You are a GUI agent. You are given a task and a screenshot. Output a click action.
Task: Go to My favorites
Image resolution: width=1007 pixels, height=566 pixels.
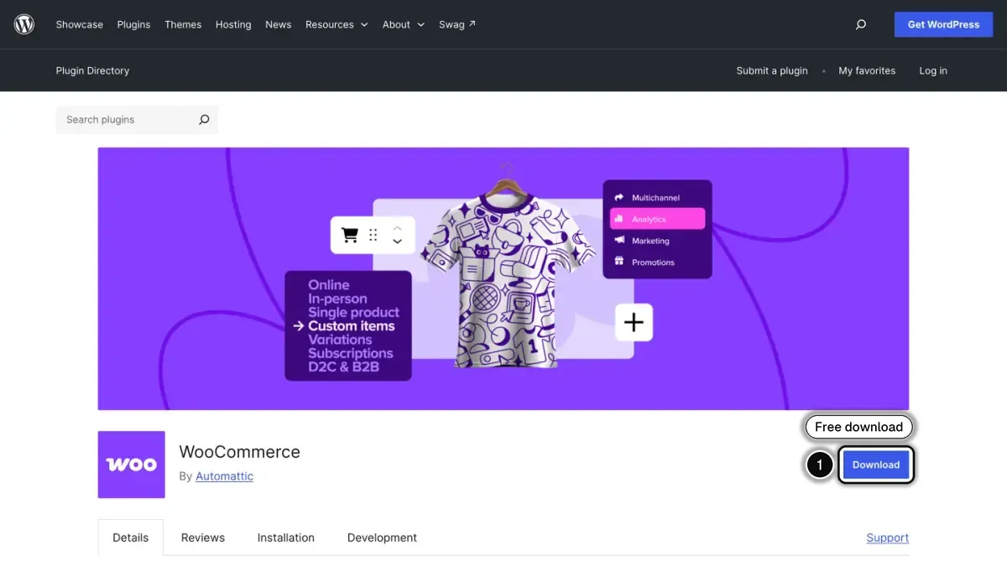coord(867,70)
